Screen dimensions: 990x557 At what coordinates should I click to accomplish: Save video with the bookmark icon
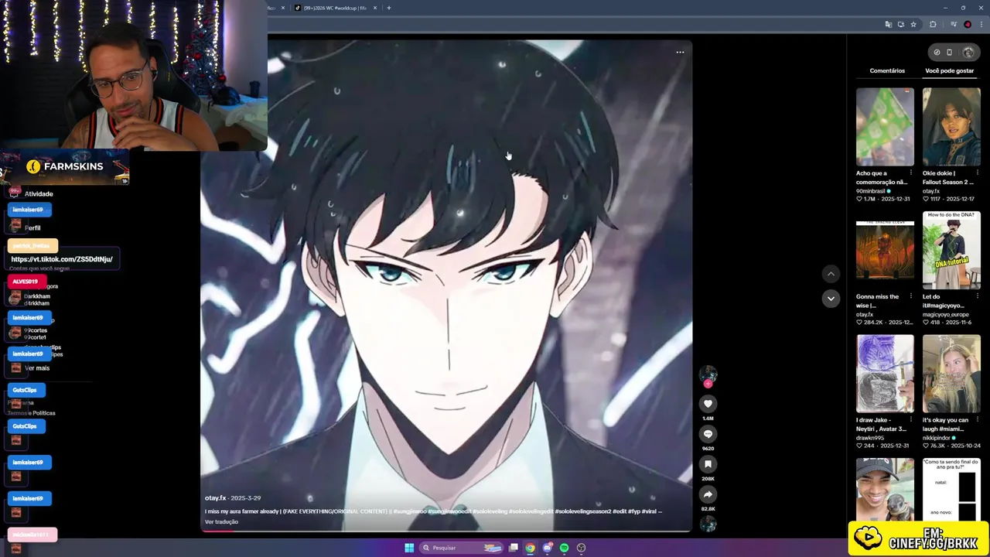point(708,464)
